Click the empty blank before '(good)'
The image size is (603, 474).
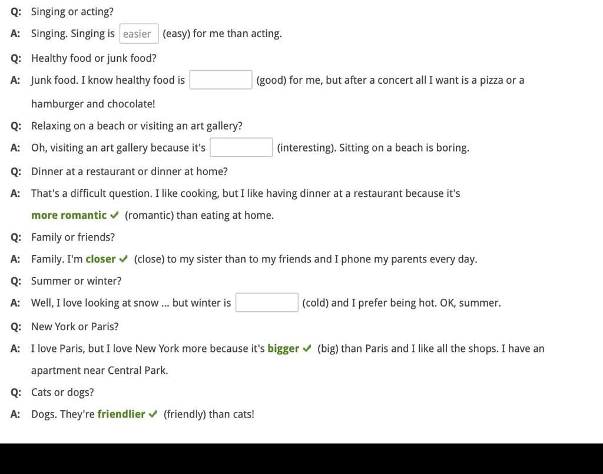tap(221, 80)
